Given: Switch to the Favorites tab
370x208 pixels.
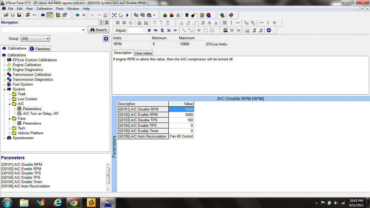Looking at the screenshot, I should pyautogui.click(x=40, y=49).
